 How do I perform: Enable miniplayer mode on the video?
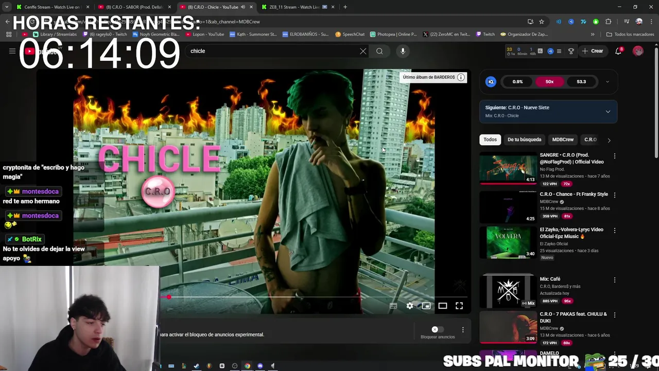coord(426,306)
